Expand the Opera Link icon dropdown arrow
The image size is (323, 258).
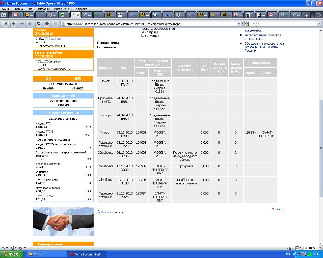tap(7, 248)
